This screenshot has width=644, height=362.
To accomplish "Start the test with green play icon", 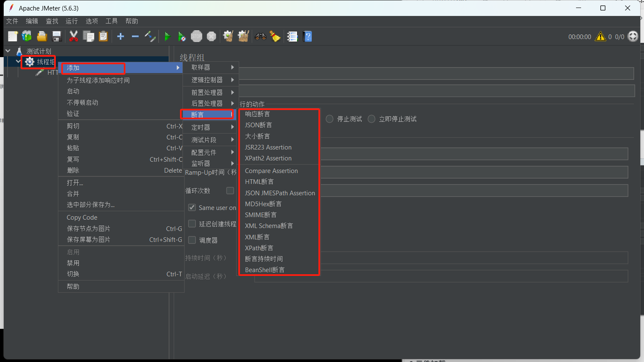I will tap(167, 37).
